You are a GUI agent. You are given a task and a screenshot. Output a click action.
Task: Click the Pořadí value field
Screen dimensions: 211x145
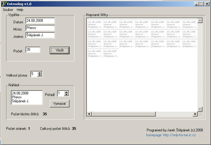tap(61, 94)
